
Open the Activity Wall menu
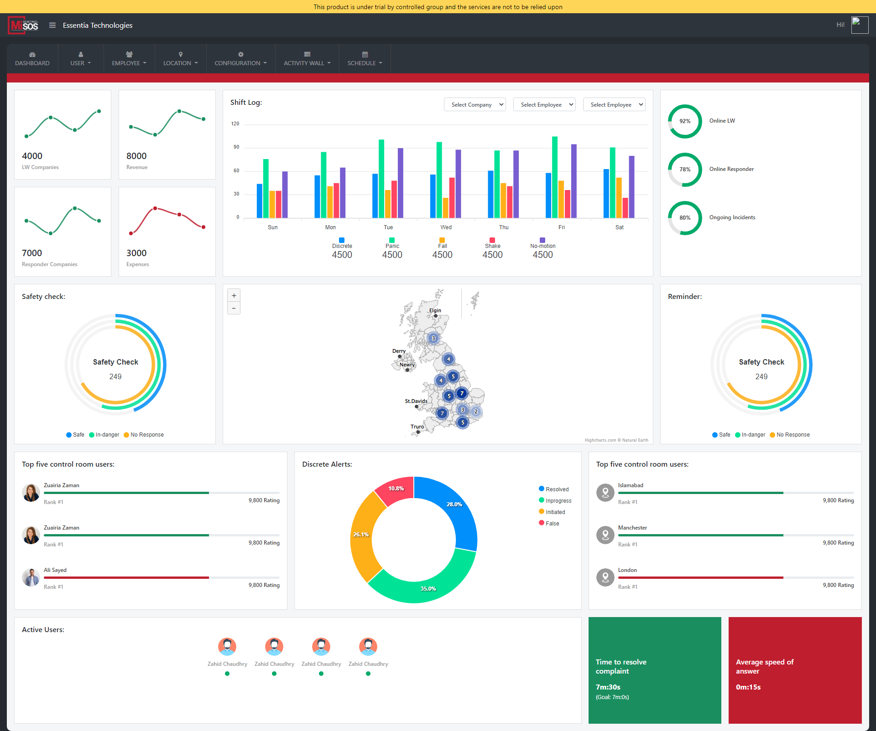pos(307,59)
